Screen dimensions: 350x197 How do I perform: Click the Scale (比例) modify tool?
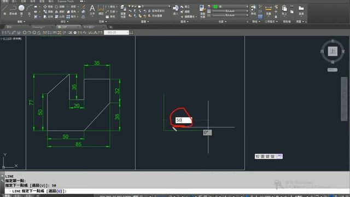[60, 17]
